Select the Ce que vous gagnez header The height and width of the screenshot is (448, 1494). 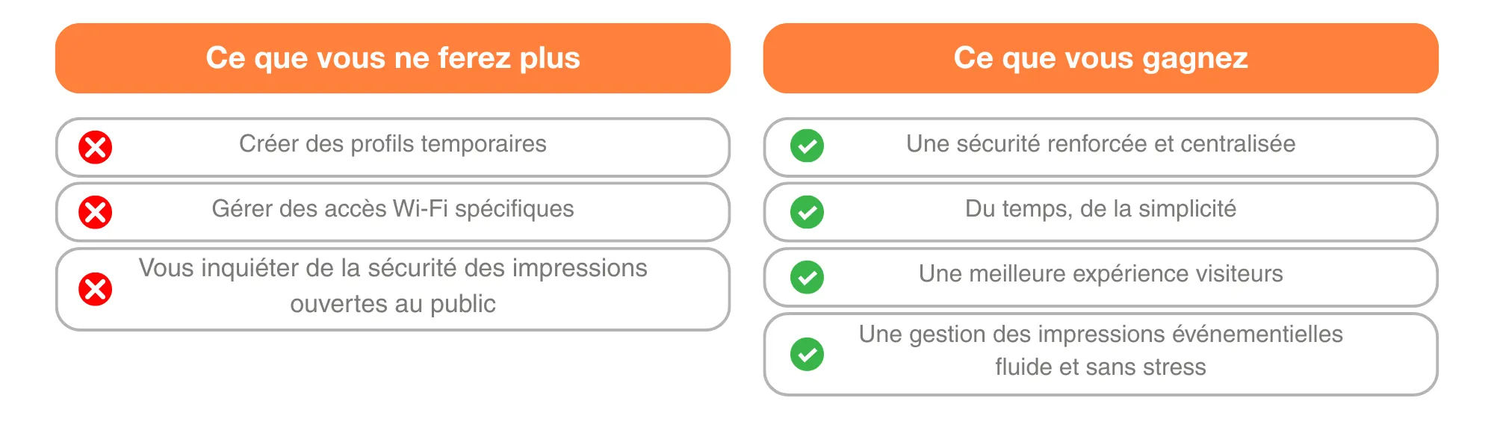coord(1100,58)
